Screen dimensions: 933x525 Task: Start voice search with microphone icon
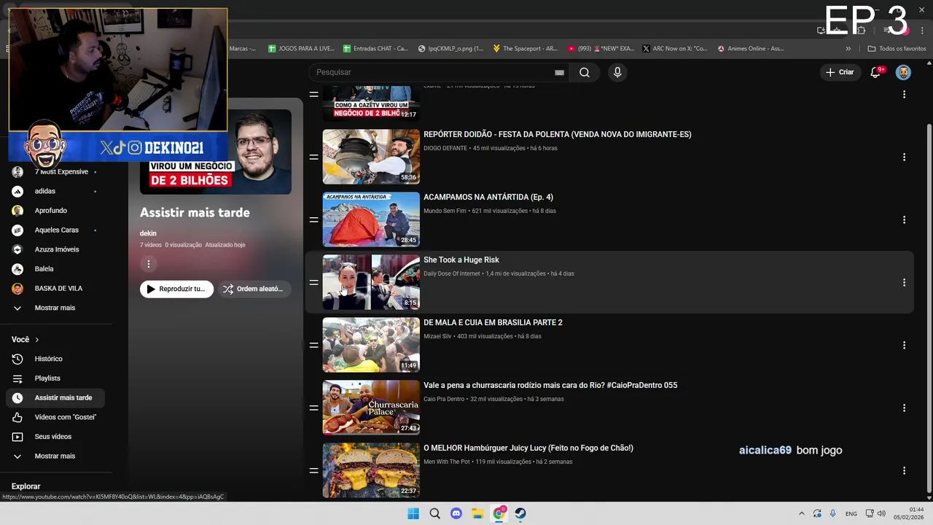point(617,72)
